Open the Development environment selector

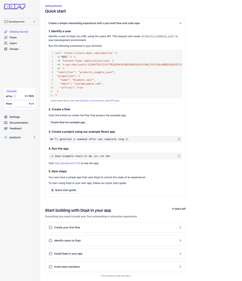point(20,21)
